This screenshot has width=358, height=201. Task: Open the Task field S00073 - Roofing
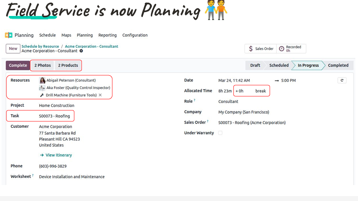[x=54, y=116]
